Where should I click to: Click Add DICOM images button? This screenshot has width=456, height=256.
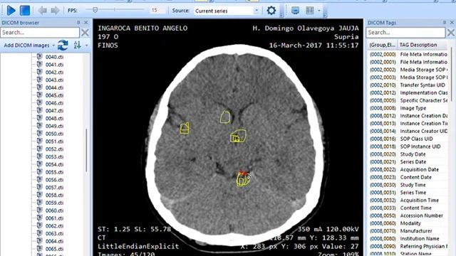coord(26,46)
